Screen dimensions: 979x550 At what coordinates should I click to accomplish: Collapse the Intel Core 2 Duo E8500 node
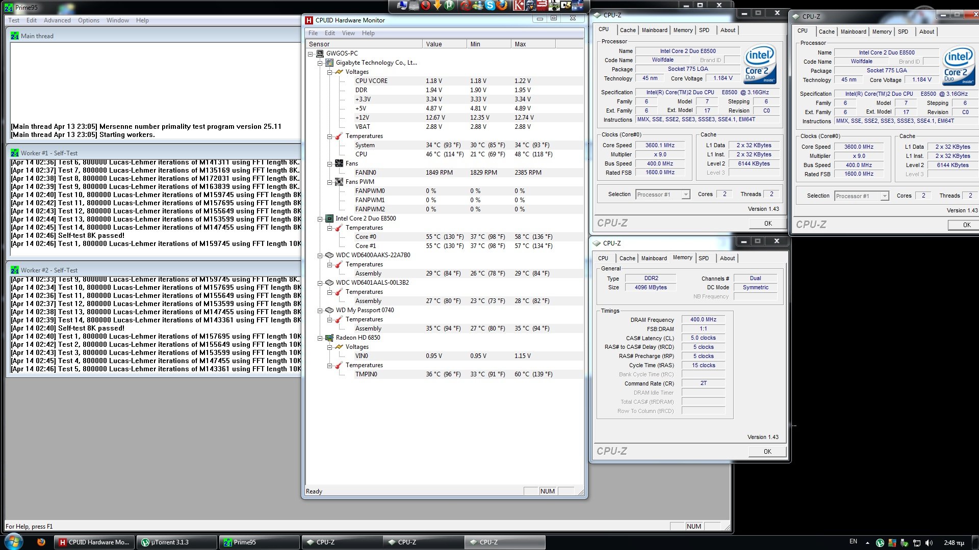320,219
